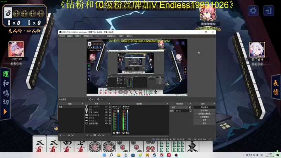The image size is (281, 158).
Task: Open the transition type dropdown
Action: [179, 107]
